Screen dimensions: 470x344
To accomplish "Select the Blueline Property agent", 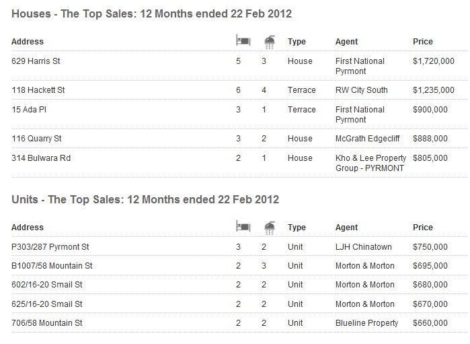I will point(366,323).
